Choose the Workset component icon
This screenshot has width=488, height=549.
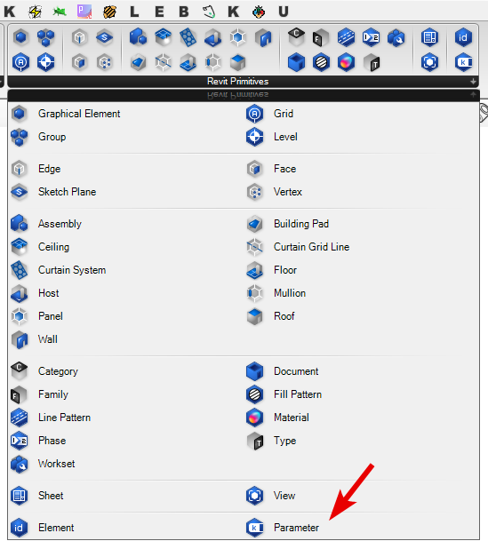click(x=20, y=464)
